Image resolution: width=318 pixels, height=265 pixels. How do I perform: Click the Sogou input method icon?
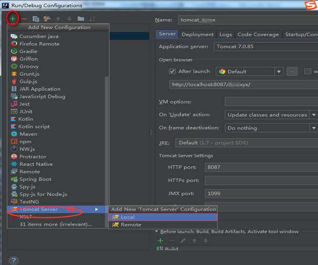(x=311, y=5)
